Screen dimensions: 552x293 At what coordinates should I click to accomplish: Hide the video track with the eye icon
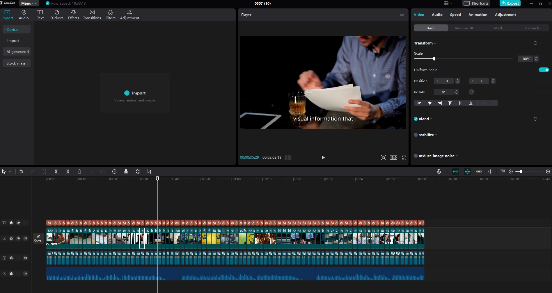click(18, 238)
